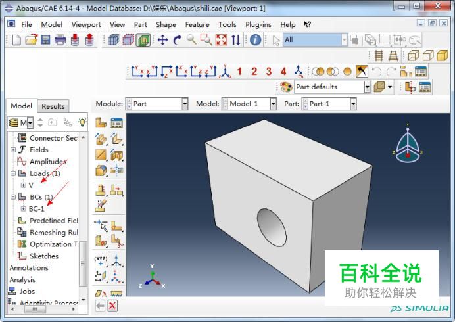The width and height of the screenshot is (455, 322).
Task: Open the Shape menu
Action: (166, 25)
